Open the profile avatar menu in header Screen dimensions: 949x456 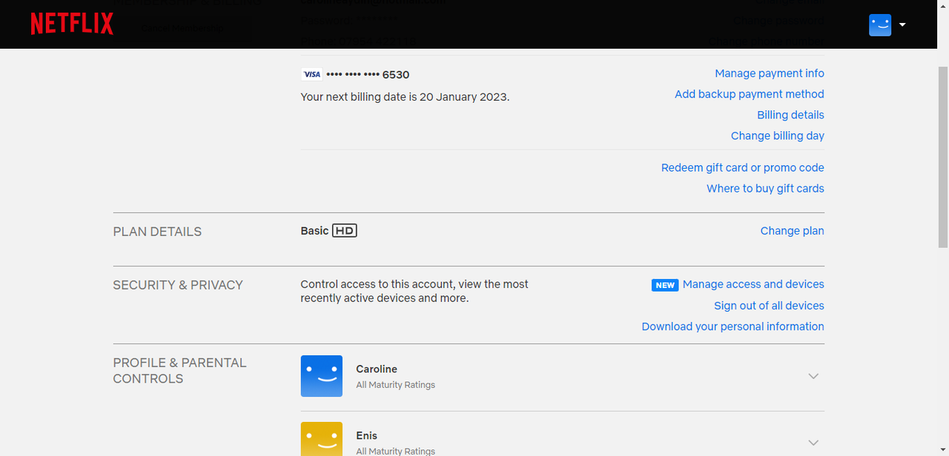[x=880, y=24]
